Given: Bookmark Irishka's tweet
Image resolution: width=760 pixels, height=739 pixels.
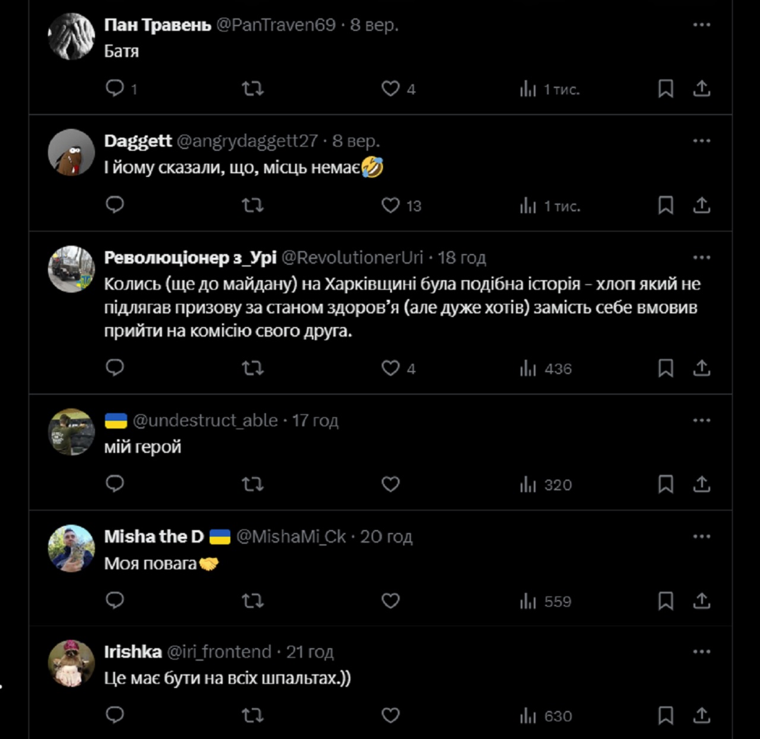Looking at the screenshot, I should point(665,715).
